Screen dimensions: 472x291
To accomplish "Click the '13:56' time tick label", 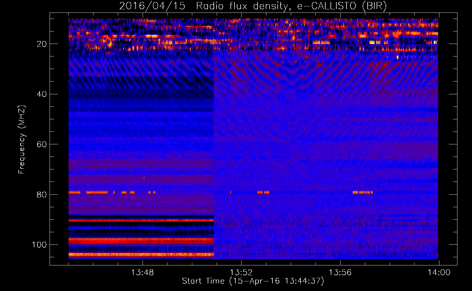I will coord(340,273).
